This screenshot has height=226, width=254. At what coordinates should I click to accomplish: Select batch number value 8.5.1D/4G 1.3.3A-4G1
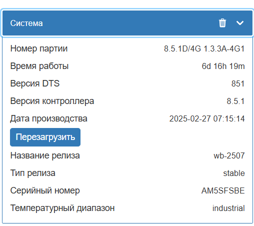tap(204, 49)
